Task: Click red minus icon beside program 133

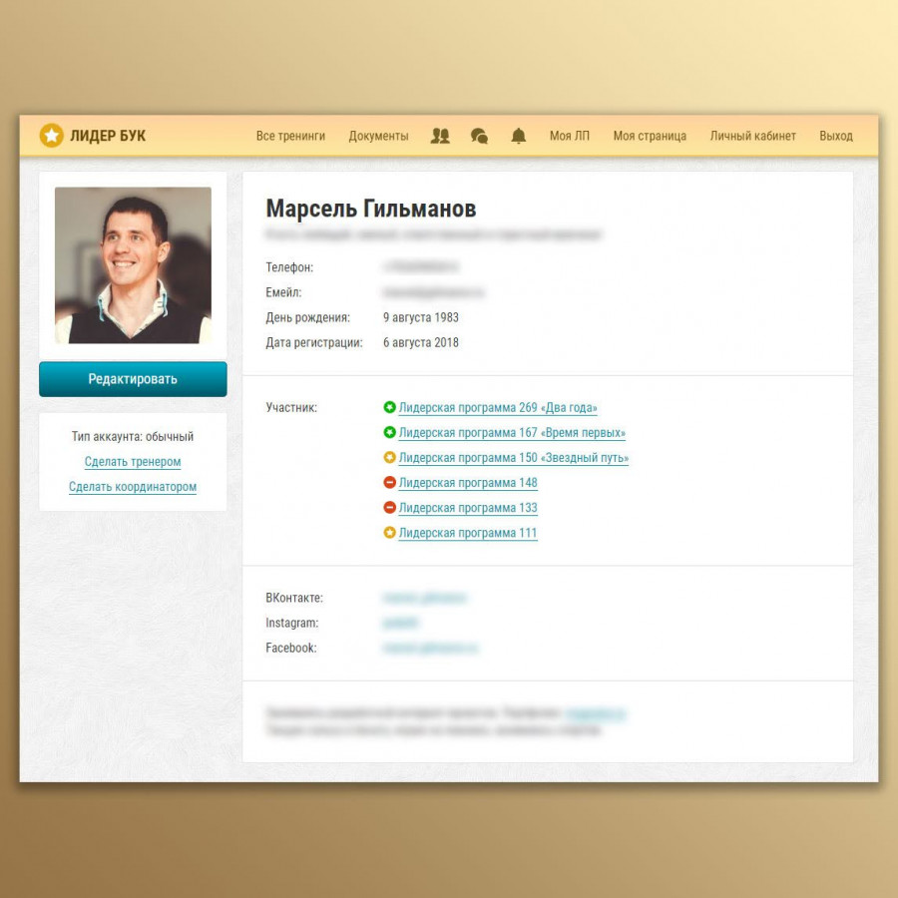Action: [x=389, y=508]
